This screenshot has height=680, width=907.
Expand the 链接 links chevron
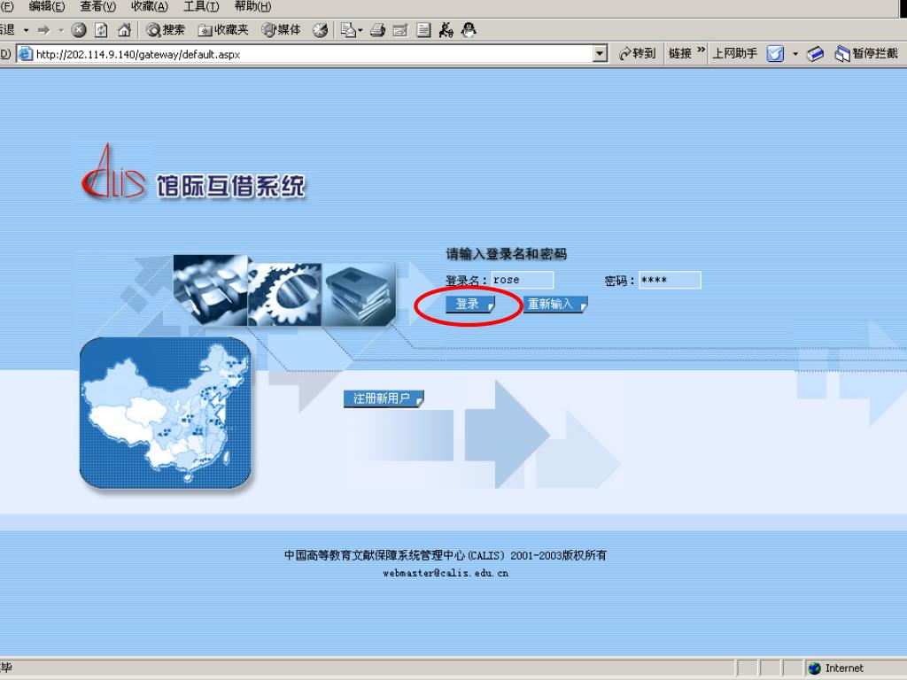[702, 50]
